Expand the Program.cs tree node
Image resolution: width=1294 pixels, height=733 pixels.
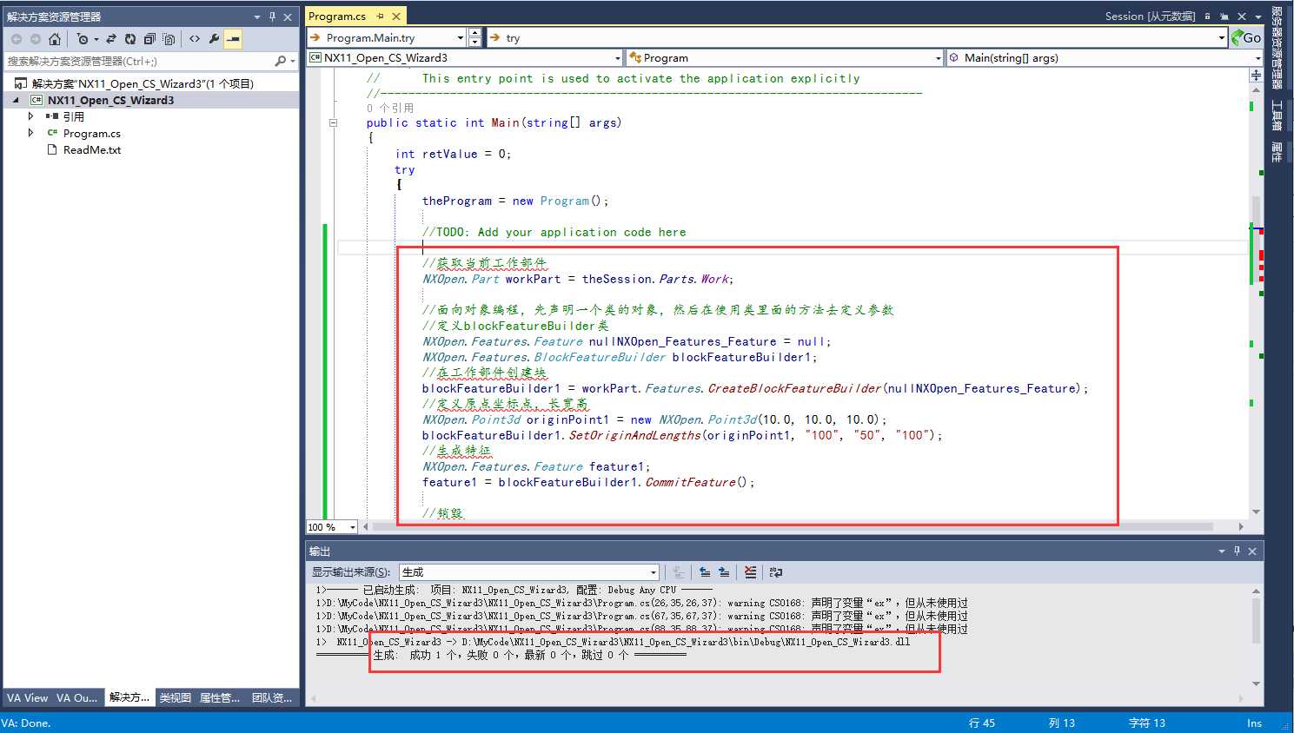[31, 133]
